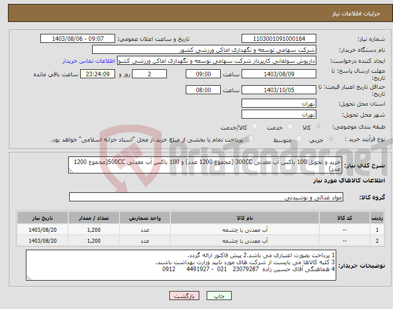This screenshot has height=309, width=393.
Task: Toggle the اسناد خزانه اسلامی payment checkbox
Action: (250, 139)
